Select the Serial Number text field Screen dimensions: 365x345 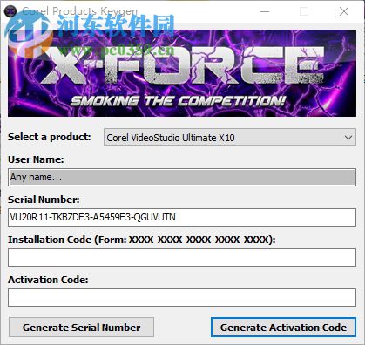(182, 217)
